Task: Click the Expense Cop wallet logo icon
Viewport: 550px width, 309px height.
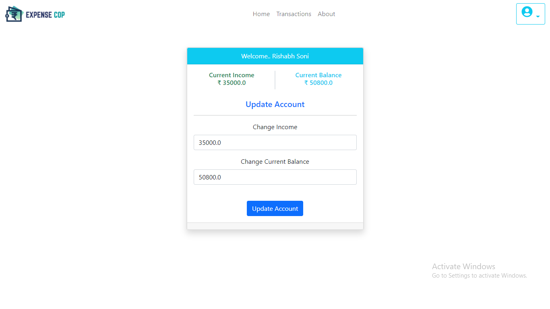Action: point(14,14)
